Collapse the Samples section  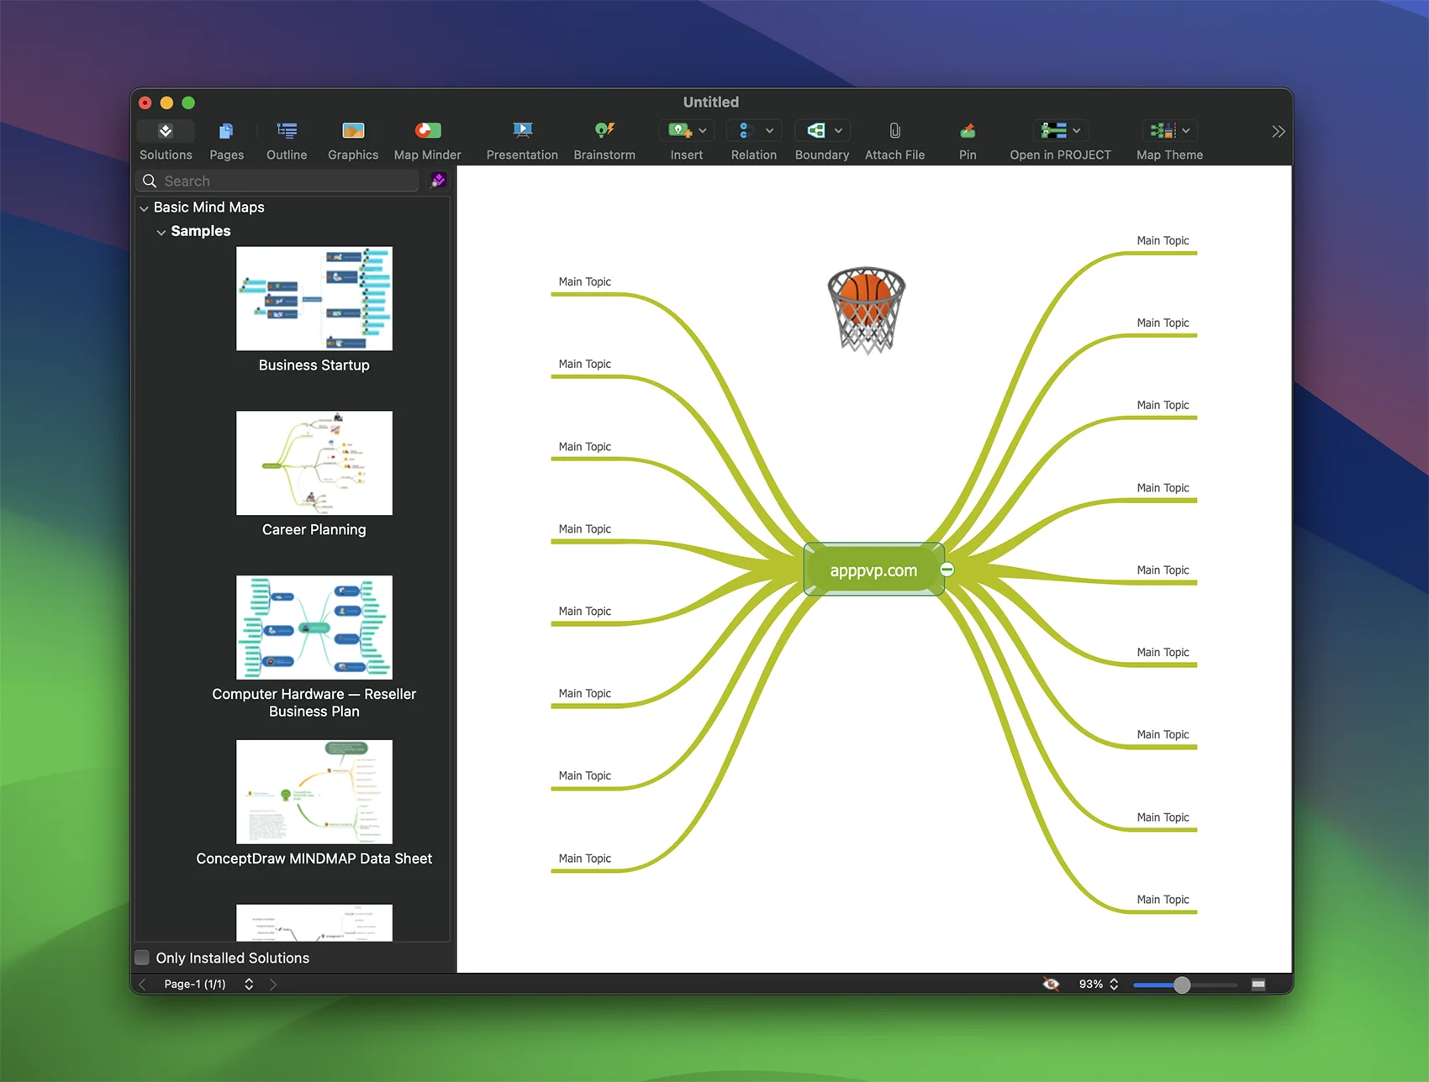[161, 233]
